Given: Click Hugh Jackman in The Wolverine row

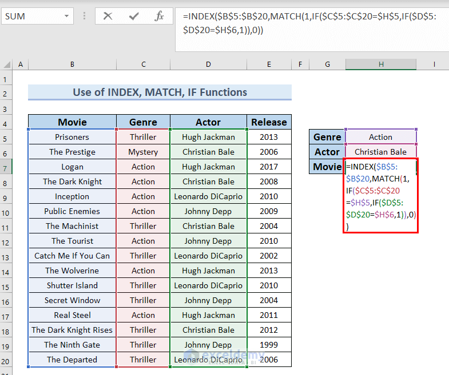Looking at the screenshot, I should point(208,271).
